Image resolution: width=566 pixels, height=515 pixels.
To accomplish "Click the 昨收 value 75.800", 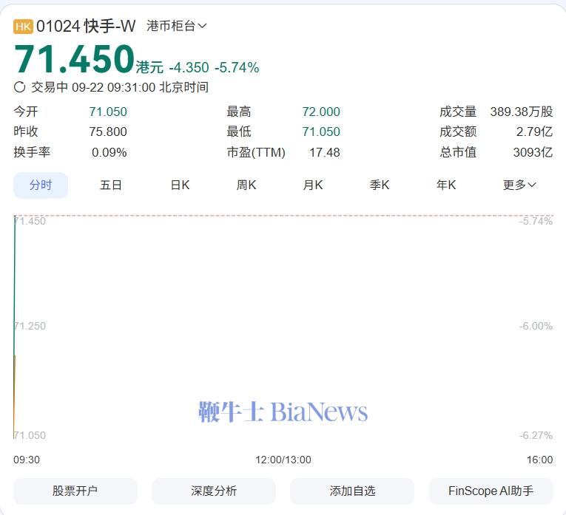I will point(108,132).
